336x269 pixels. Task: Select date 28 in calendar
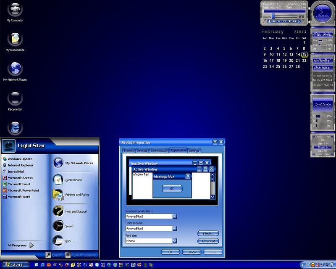coord(298,66)
